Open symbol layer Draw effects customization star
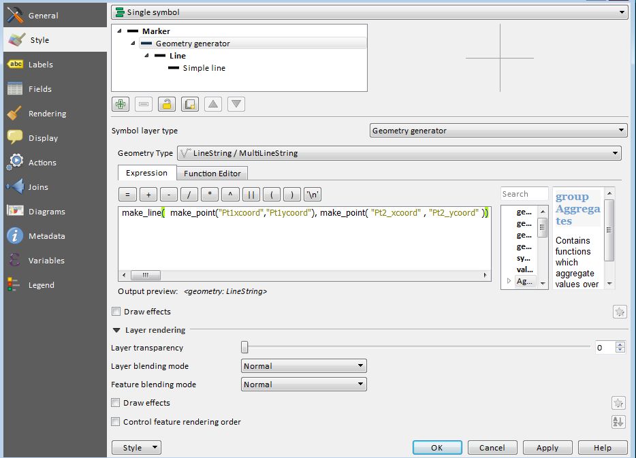 tap(620, 312)
